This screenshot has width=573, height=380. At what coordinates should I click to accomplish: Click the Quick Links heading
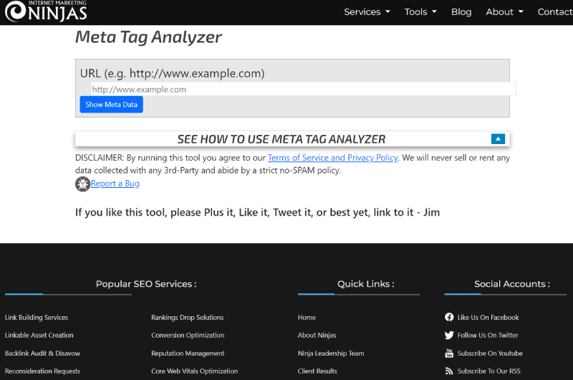366,284
